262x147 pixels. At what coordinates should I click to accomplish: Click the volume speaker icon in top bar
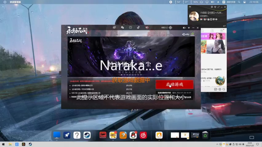tap(212, 2)
